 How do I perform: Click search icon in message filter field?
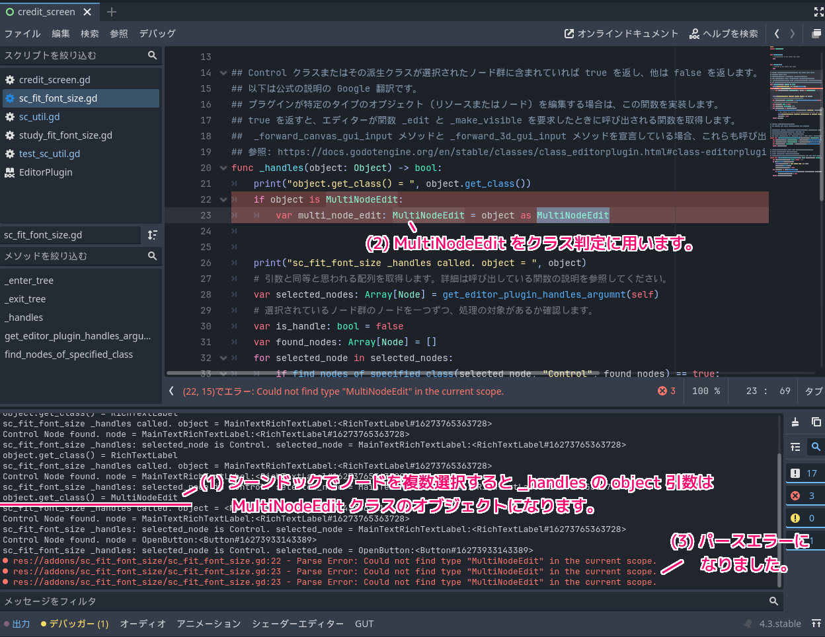pos(773,601)
